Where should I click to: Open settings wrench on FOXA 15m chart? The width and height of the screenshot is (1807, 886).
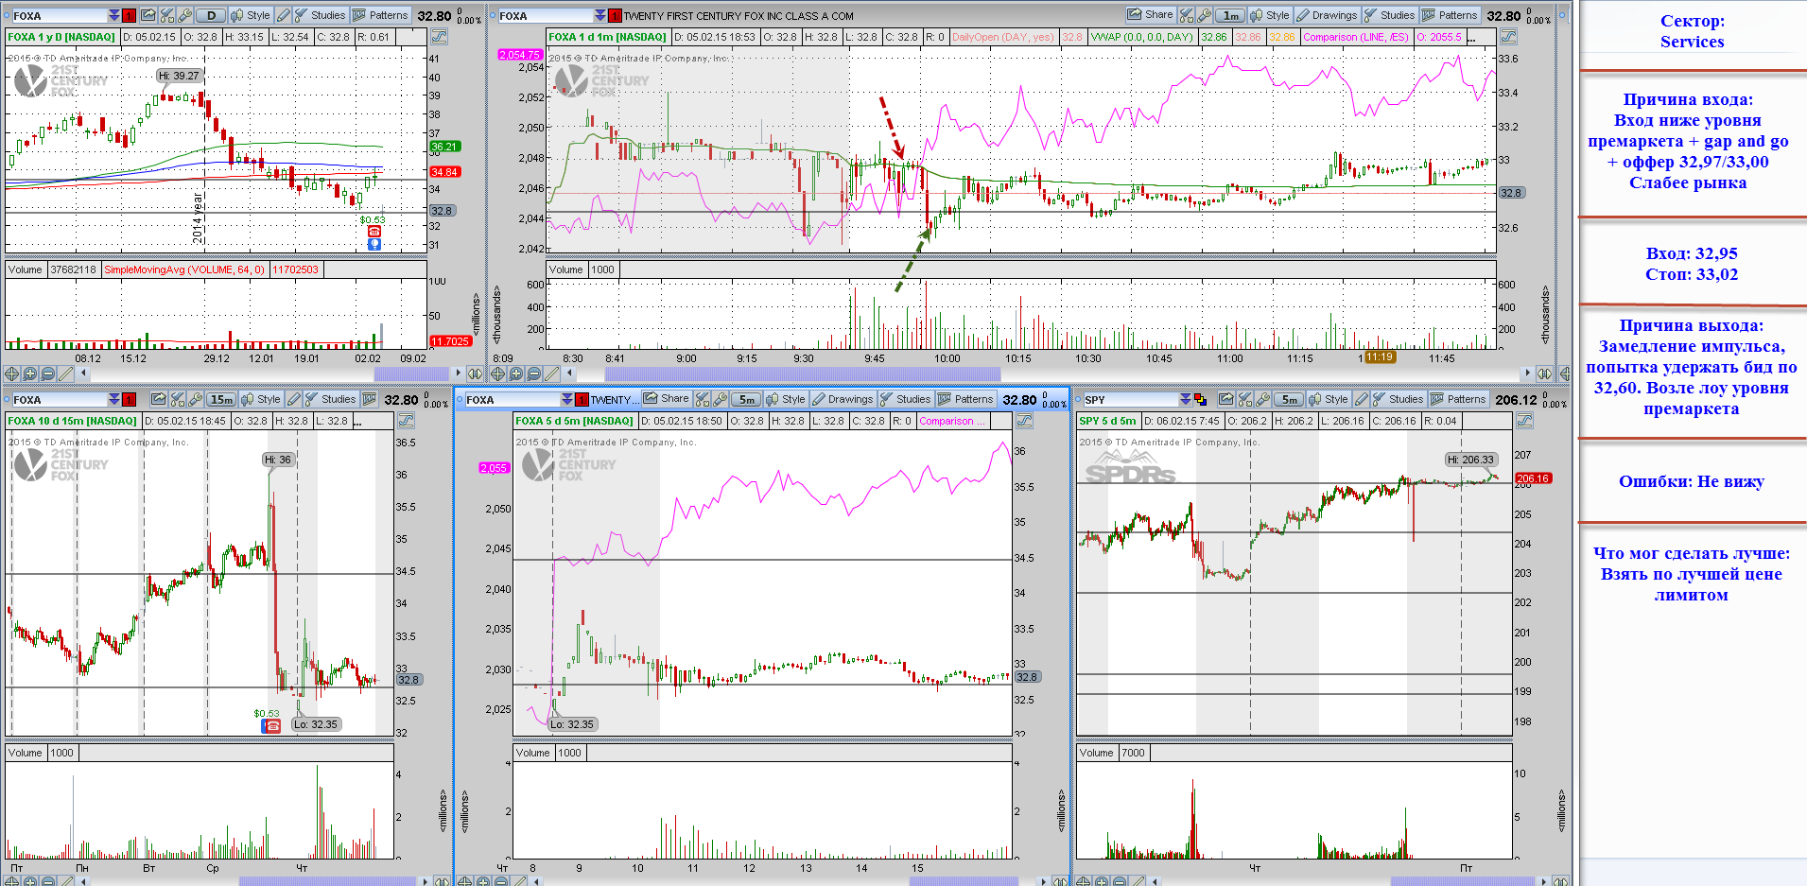pyautogui.click(x=195, y=399)
